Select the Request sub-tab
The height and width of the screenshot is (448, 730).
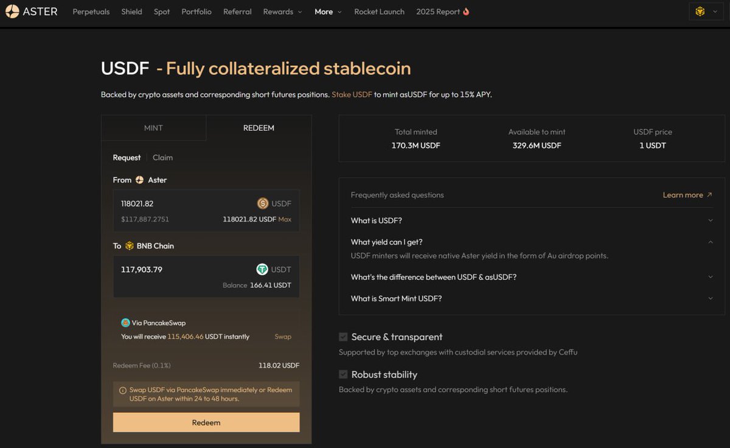[x=127, y=158]
